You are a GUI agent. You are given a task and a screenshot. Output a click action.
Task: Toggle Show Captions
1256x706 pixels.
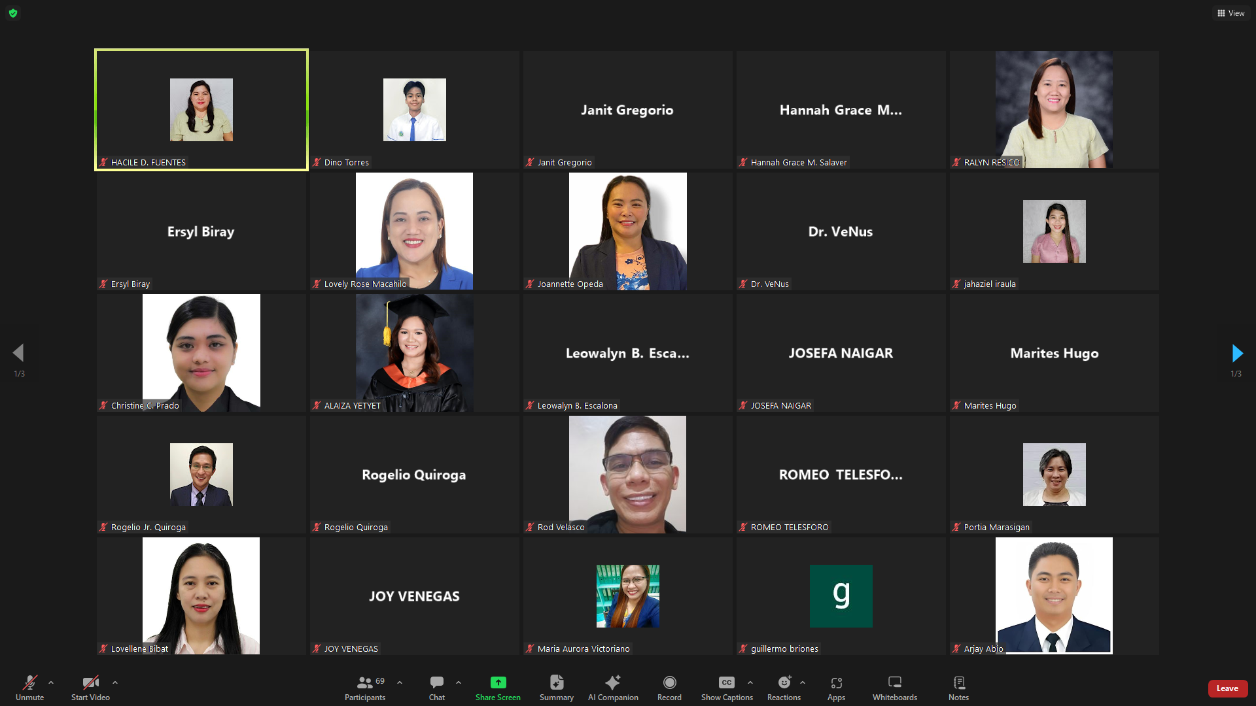(x=727, y=688)
